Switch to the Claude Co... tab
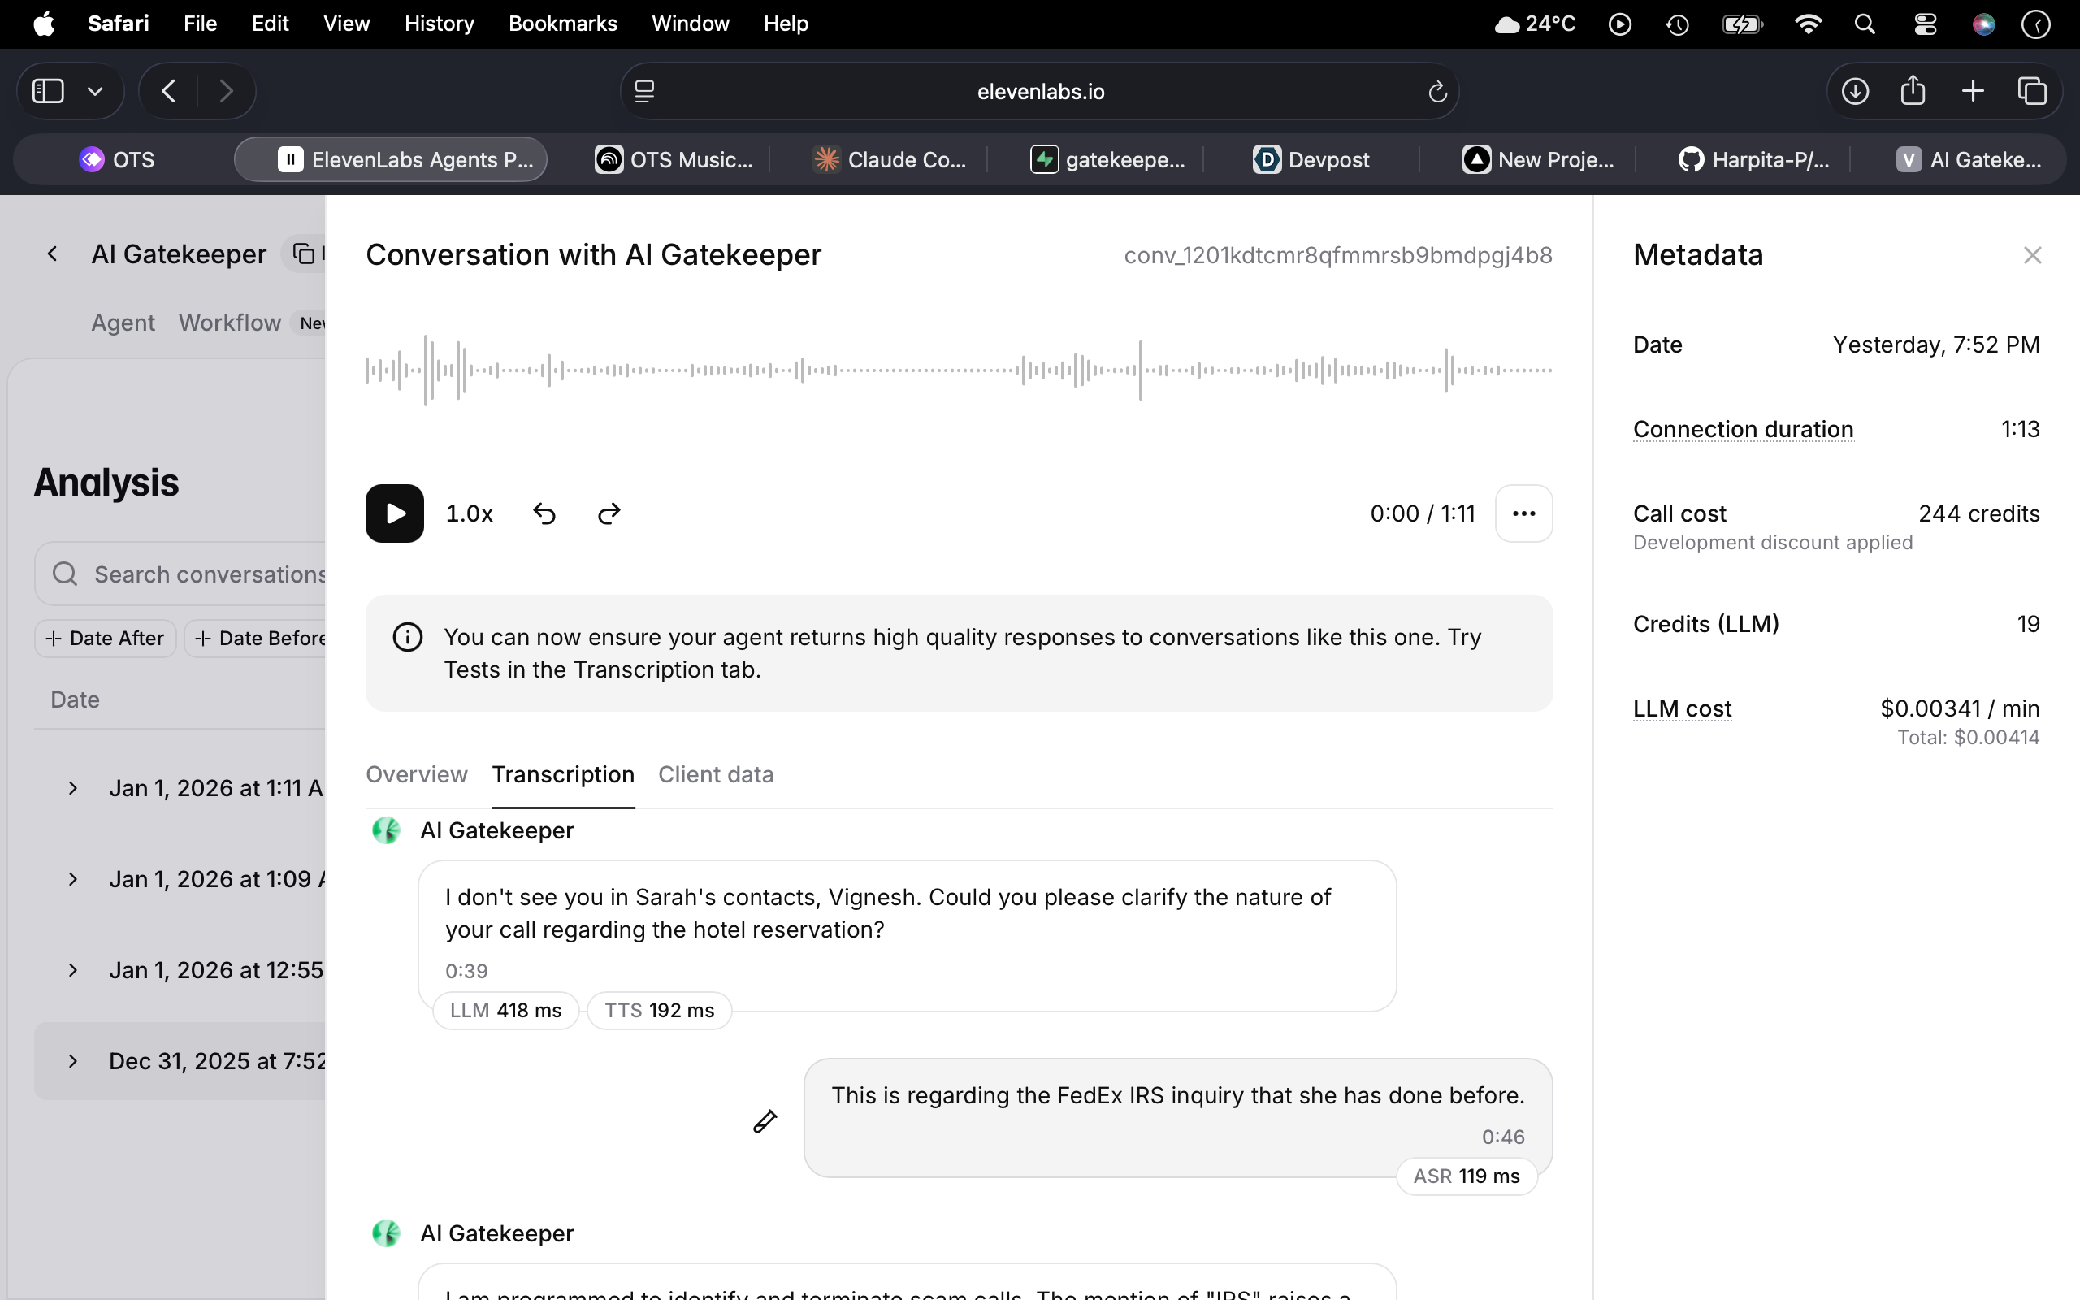This screenshot has height=1300, width=2080. (890, 160)
